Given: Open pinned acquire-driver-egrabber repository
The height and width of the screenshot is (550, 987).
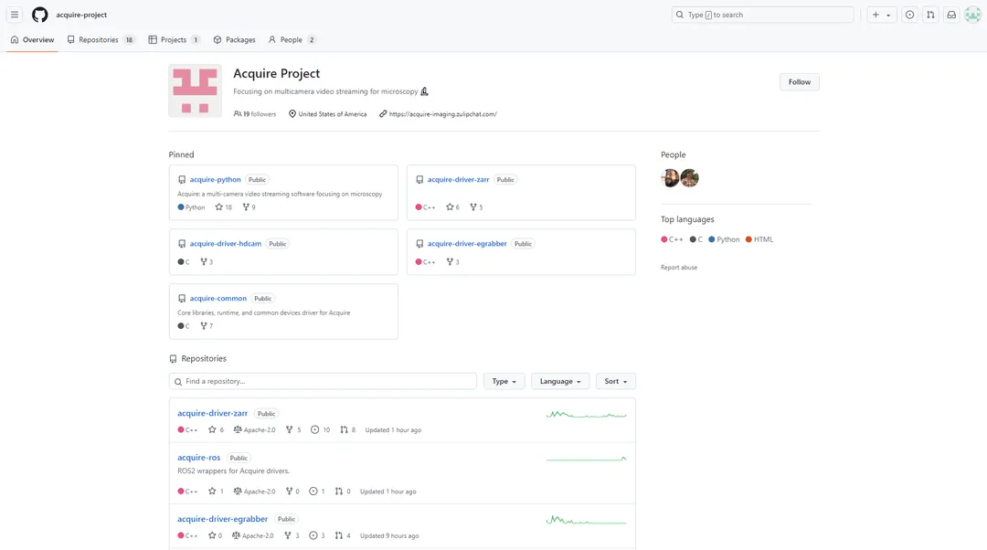Looking at the screenshot, I should (x=467, y=244).
